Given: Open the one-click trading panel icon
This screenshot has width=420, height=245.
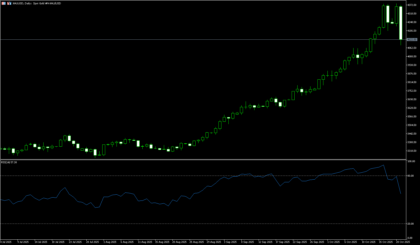Looking at the screenshot, I should (x=9, y=3).
